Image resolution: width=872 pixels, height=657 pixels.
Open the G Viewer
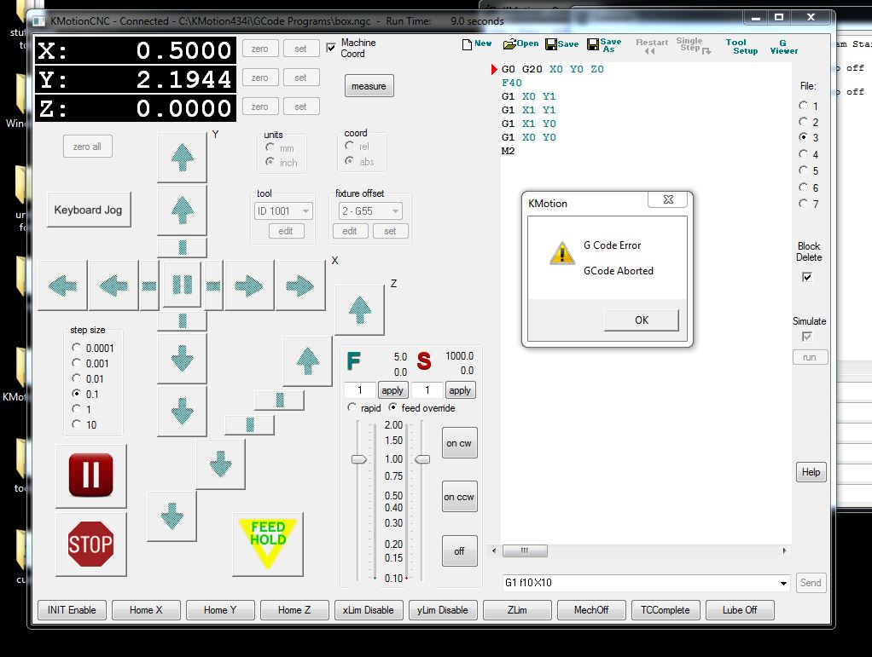tap(783, 46)
